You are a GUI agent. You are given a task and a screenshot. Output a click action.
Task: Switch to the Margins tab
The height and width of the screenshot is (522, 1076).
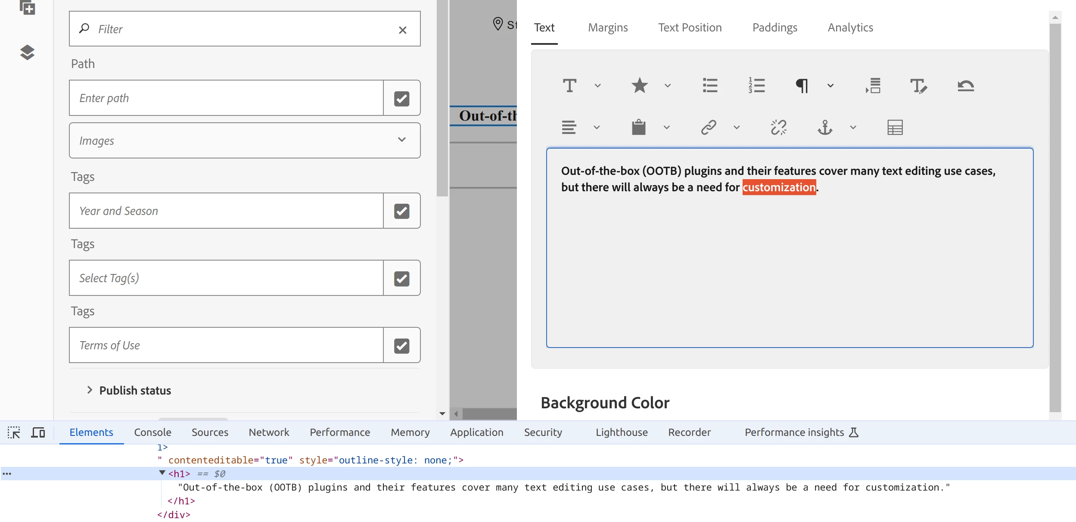(608, 28)
